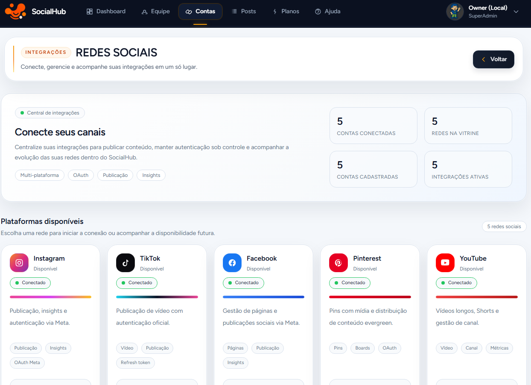
Task: Click the Insights tag on Facebook card
Action: pyautogui.click(x=236, y=363)
